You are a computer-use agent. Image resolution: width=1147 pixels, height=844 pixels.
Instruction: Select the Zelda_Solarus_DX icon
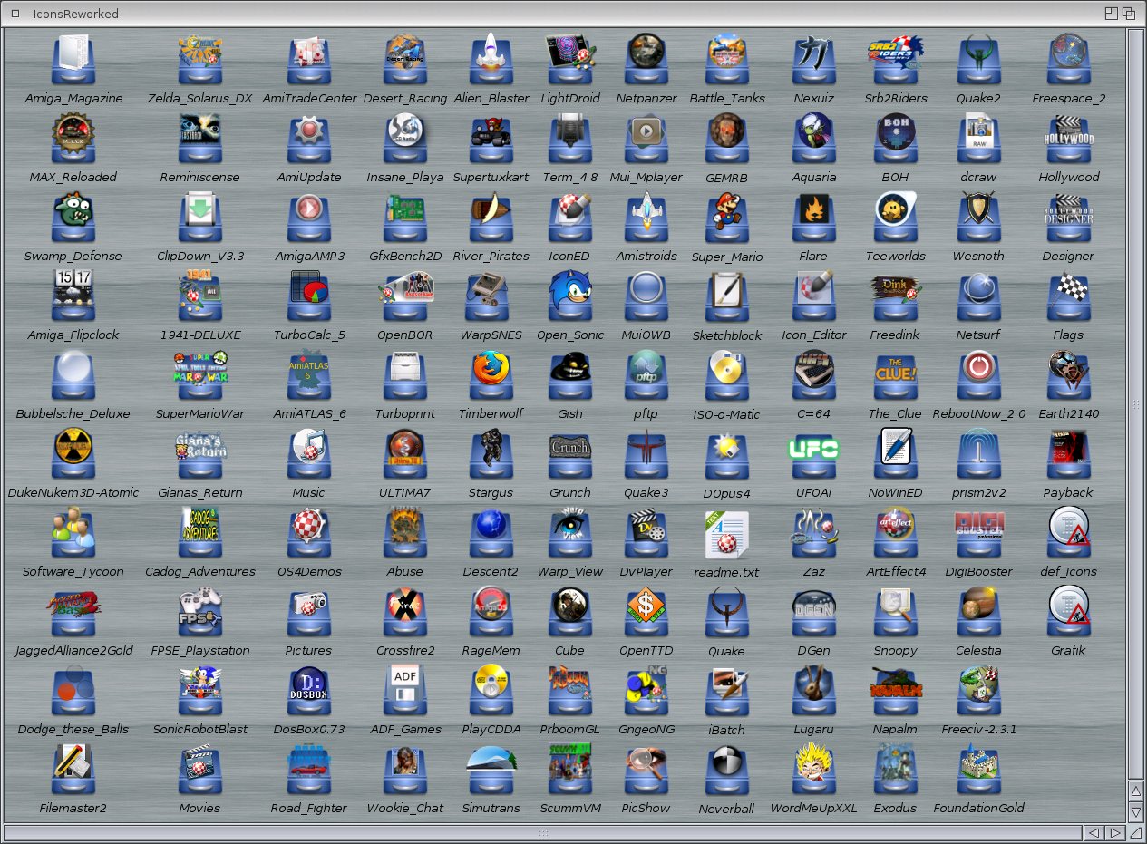[199, 61]
